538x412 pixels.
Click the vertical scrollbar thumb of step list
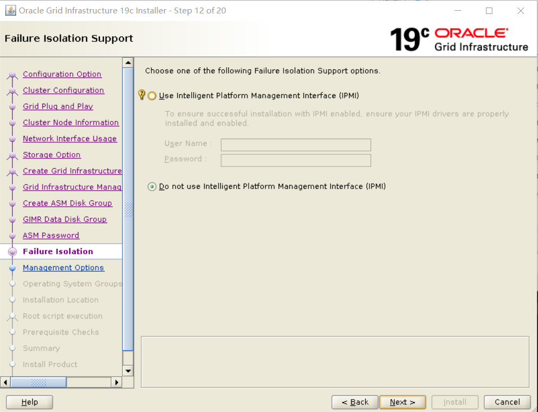pyautogui.click(x=128, y=209)
